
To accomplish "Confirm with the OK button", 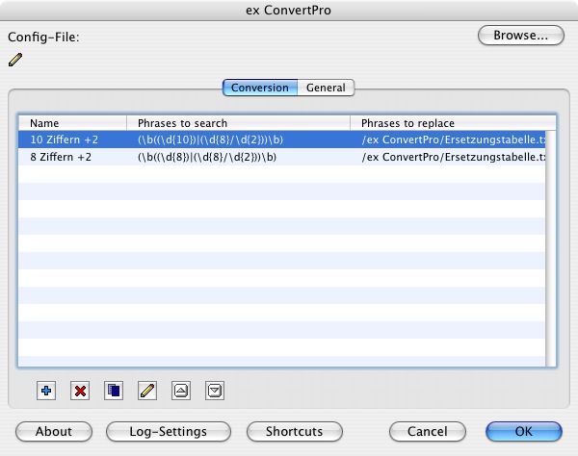I will [x=523, y=432].
